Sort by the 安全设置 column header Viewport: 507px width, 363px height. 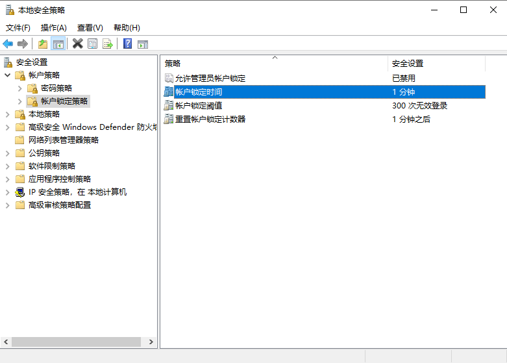click(x=408, y=63)
